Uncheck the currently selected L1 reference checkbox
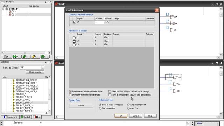 [x=75, y=22]
